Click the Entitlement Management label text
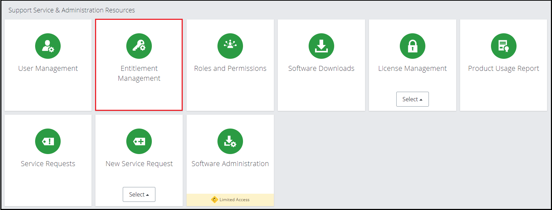The width and height of the screenshot is (552, 210). [139, 73]
